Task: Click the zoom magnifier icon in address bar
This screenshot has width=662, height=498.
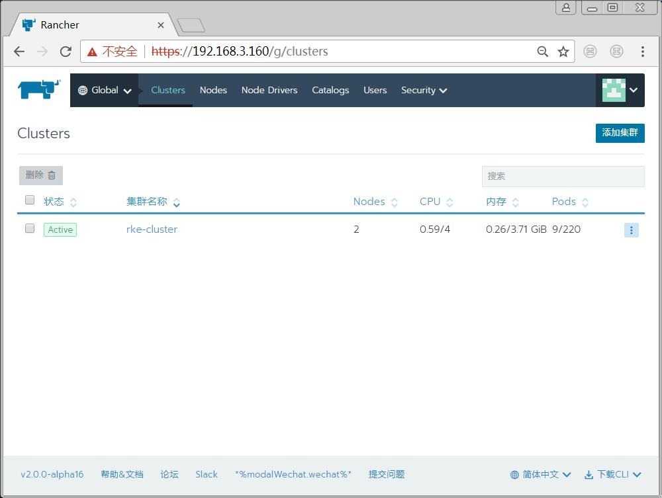Action: pos(543,52)
